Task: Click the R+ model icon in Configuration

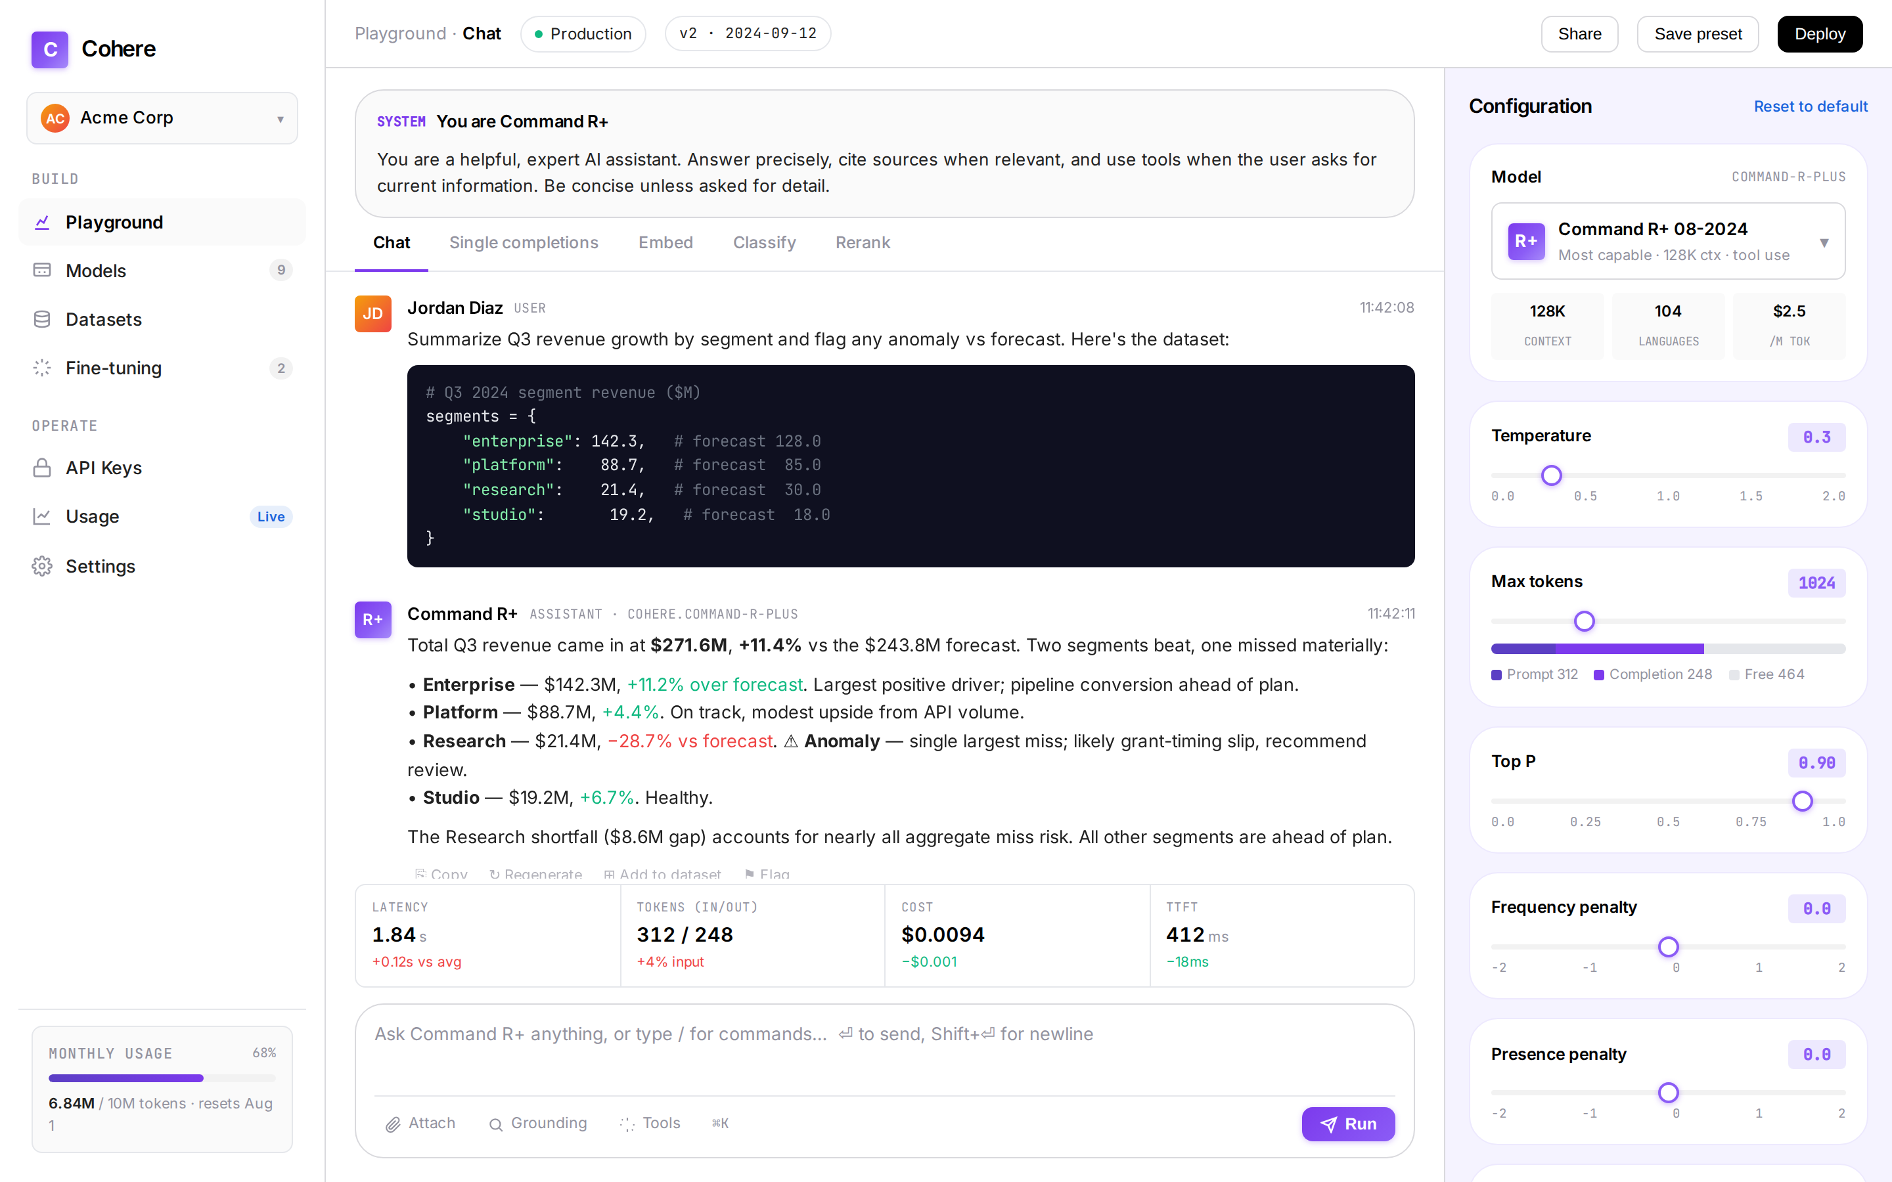Action: (1526, 241)
